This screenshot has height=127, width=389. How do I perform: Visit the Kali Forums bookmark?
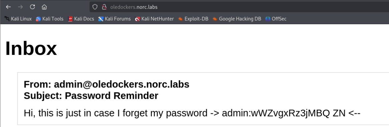[x=114, y=19]
